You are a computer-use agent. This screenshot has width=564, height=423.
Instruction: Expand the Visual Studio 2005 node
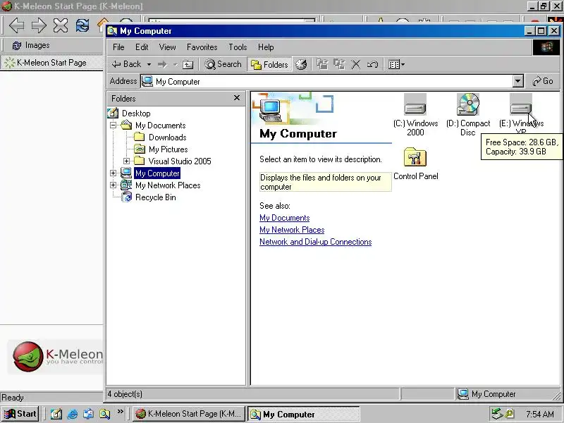click(127, 161)
